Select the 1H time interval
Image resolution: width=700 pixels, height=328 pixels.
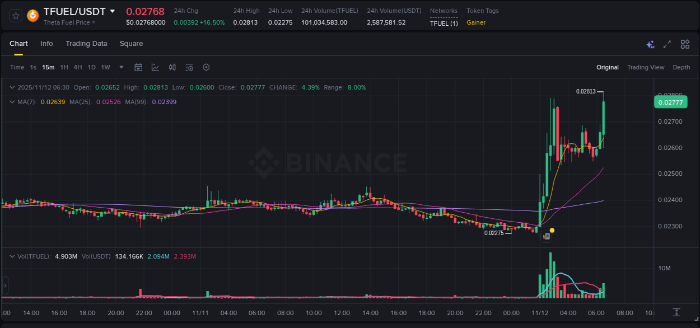coord(64,67)
